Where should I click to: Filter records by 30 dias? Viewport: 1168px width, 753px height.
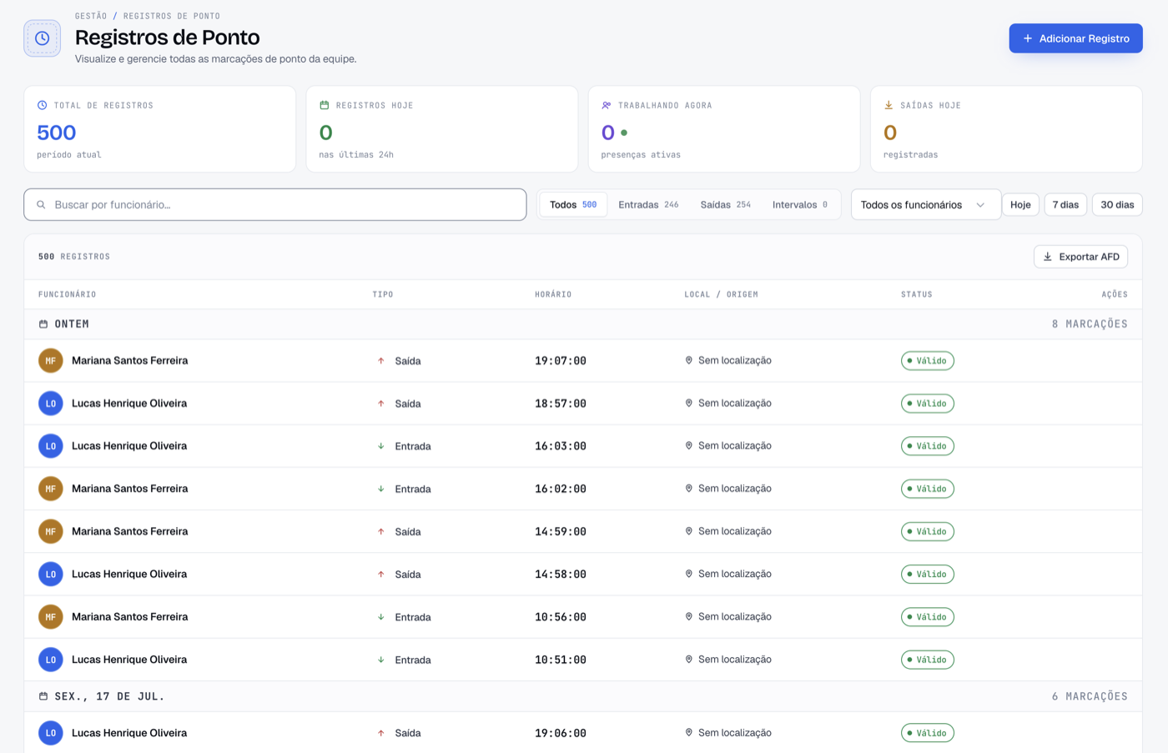coord(1117,204)
